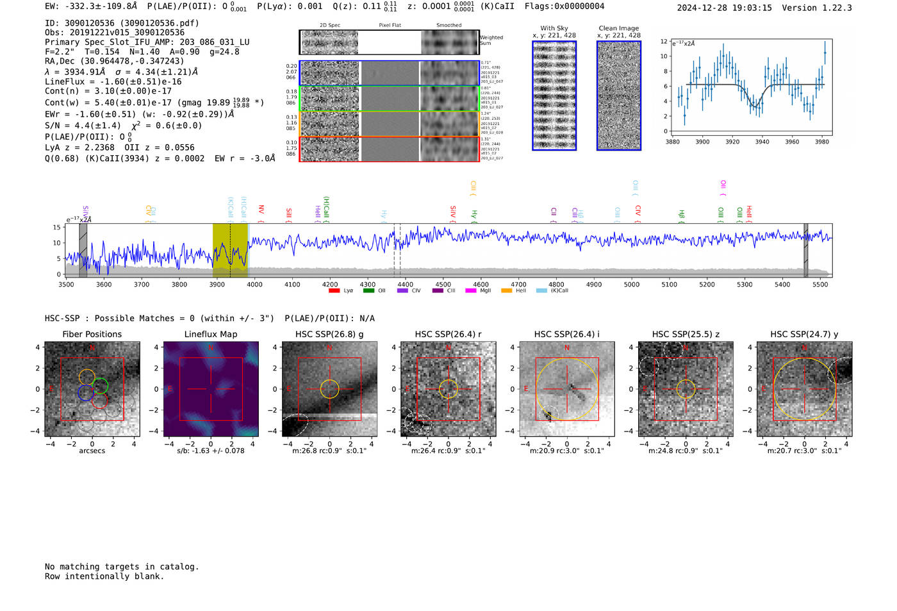Screen dimensions: 897x611
Task: Select the red-bordered fiber row at 1.31"
Action: coord(389,149)
